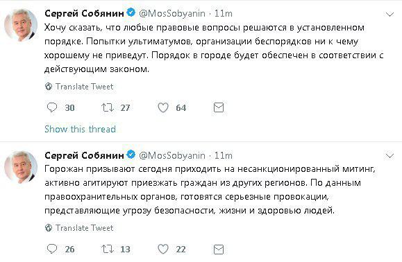This screenshot has width=402, height=262.
Task: Open the first tweet's chevron options menu
Action: tap(390, 15)
